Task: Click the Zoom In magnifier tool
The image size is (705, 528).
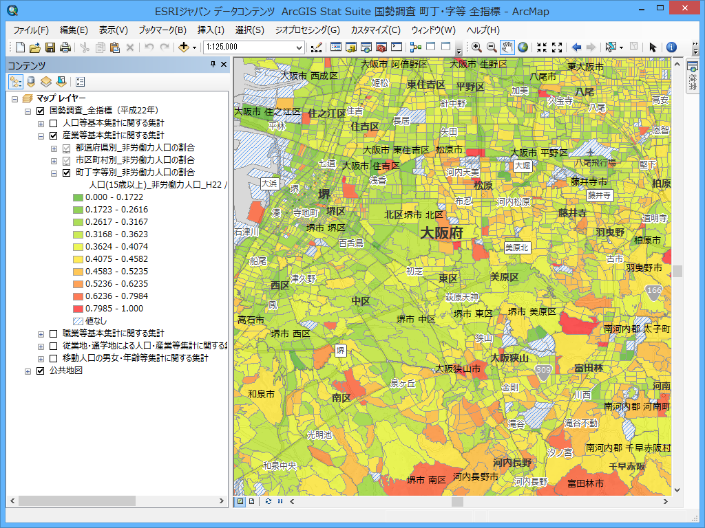Action: (x=476, y=47)
